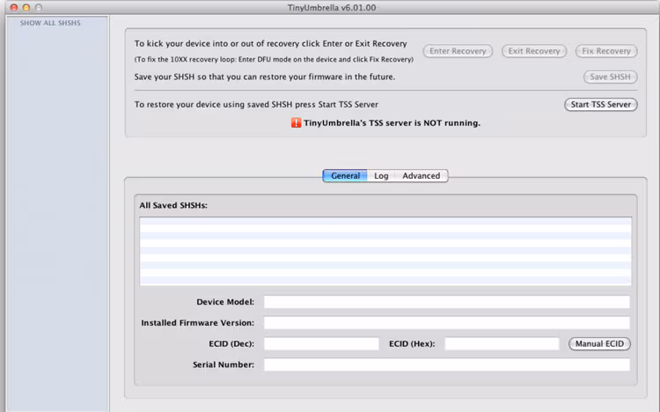The width and height of the screenshot is (660, 412).
Task: Switch to the General tab
Action: (x=345, y=176)
